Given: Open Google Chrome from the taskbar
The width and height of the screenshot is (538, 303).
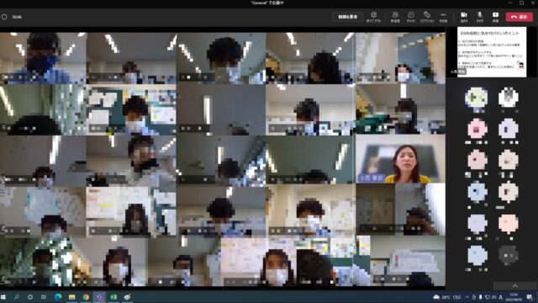Looking at the screenshot, I should [x=86, y=297].
